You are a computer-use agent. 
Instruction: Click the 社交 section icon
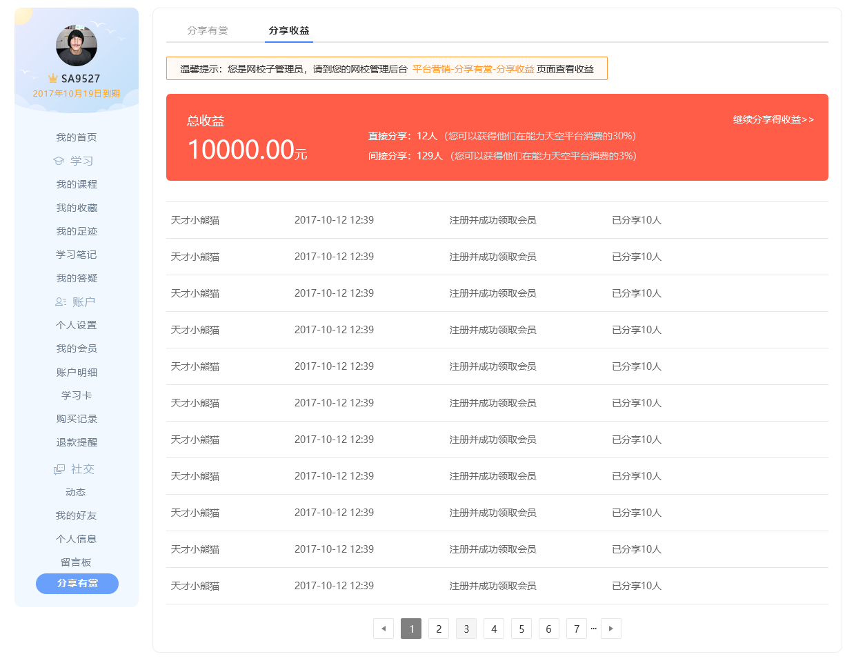pos(59,469)
